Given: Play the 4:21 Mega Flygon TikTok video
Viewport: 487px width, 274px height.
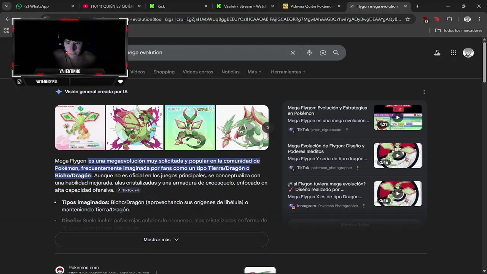Looking at the screenshot, I should [398, 118].
